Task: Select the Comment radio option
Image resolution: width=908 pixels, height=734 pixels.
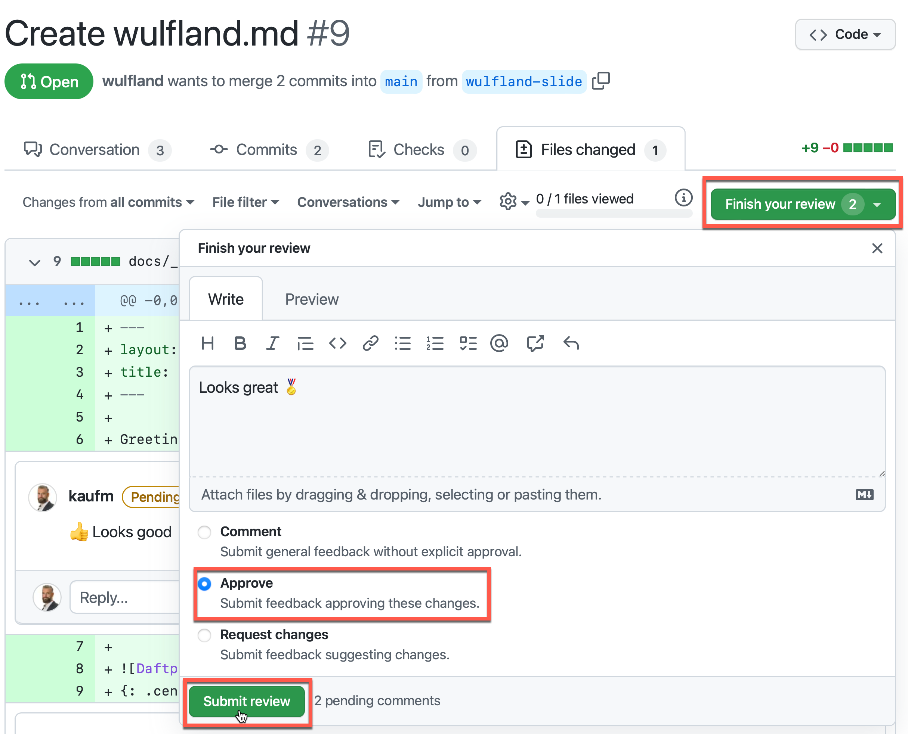Action: point(204,532)
